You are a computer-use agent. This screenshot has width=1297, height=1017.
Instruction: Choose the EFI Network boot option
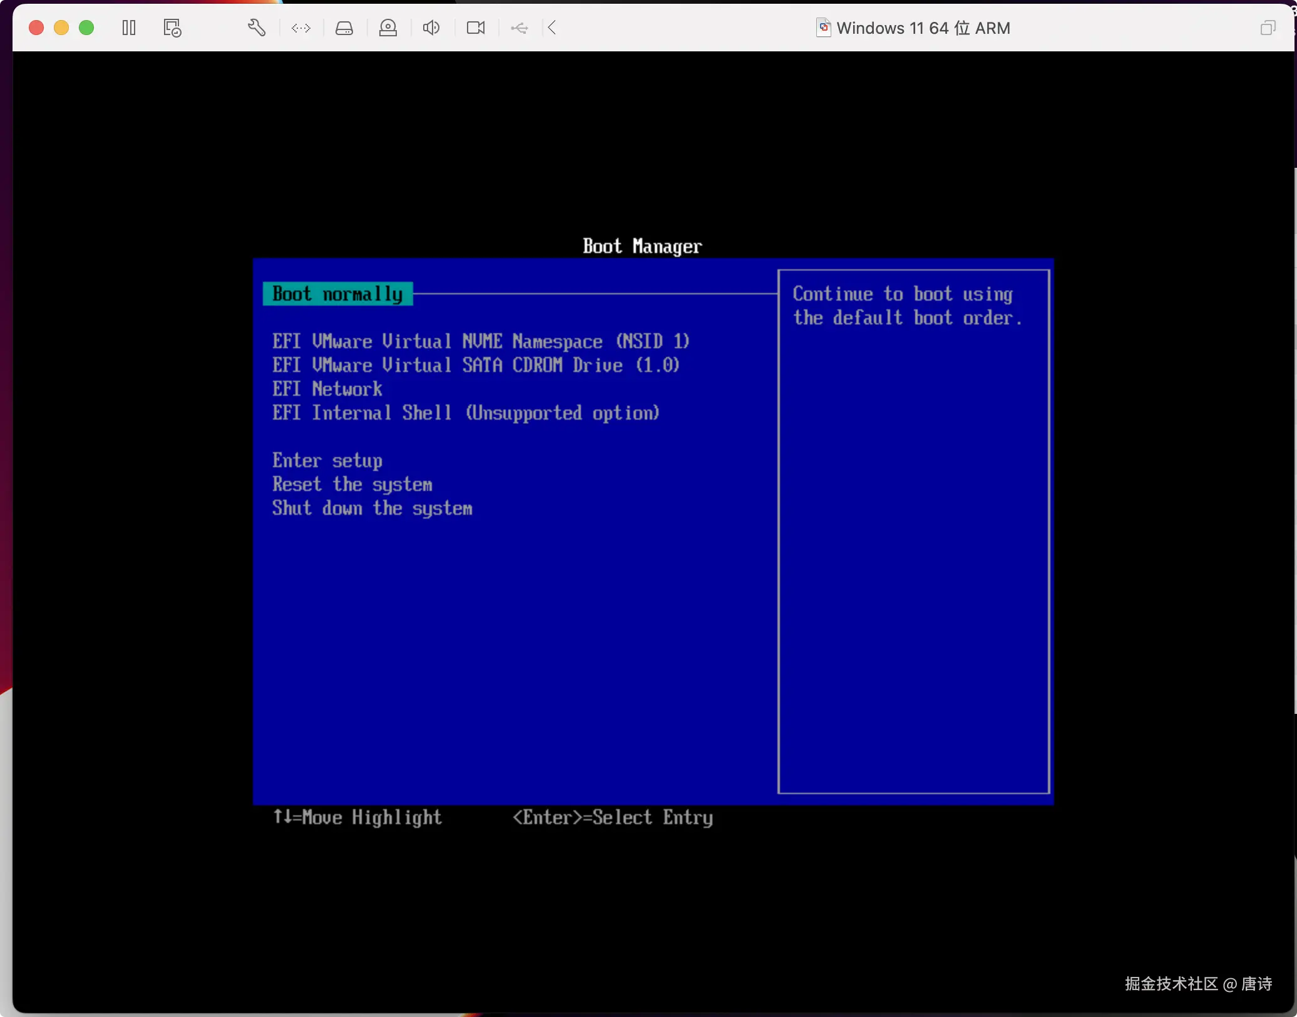click(x=327, y=389)
